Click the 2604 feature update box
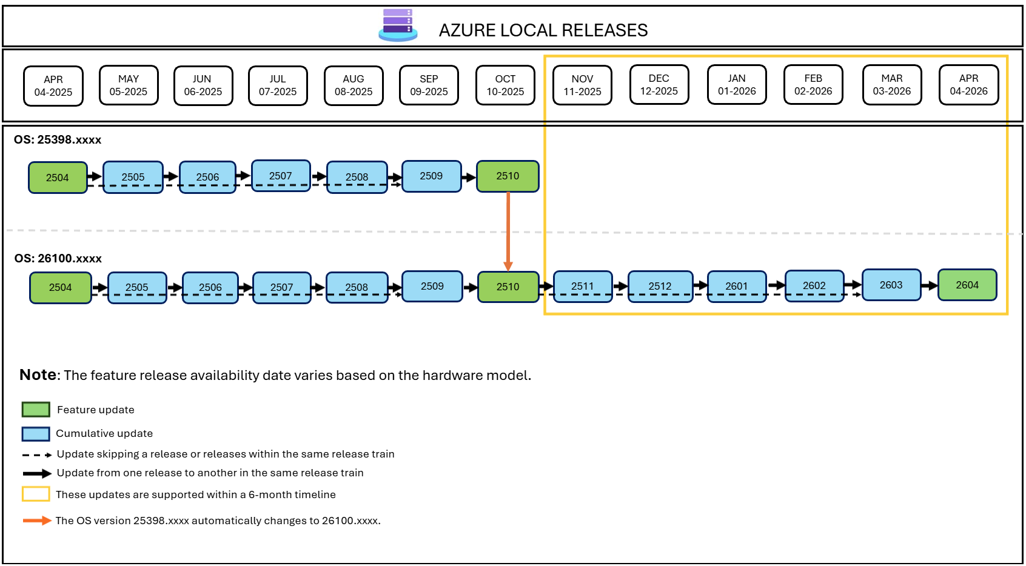This screenshot has width=1026, height=566. tap(967, 285)
